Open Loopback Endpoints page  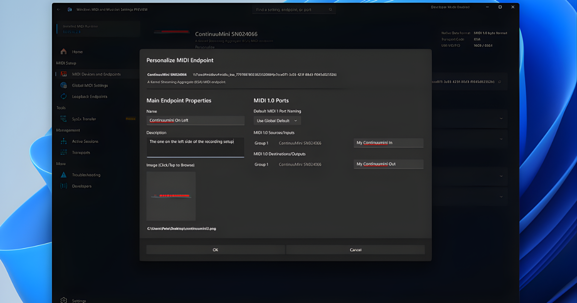point(89,96)
